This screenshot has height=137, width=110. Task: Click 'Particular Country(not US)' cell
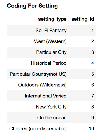(38, 74)
